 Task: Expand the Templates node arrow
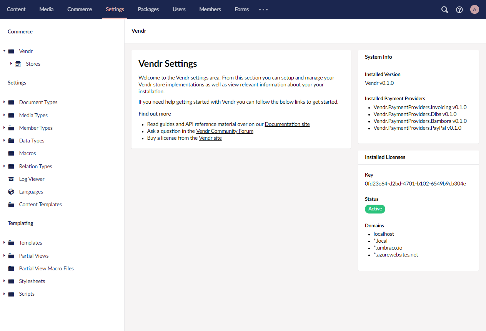4,242
